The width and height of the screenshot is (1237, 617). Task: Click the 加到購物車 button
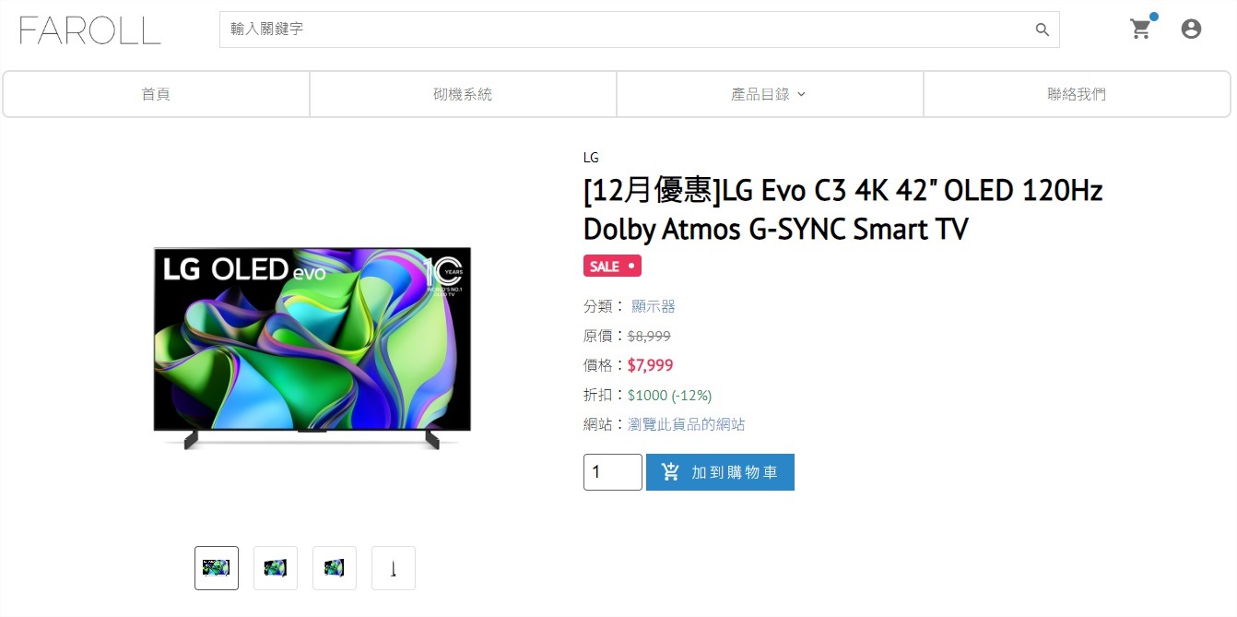coord(720,472)
